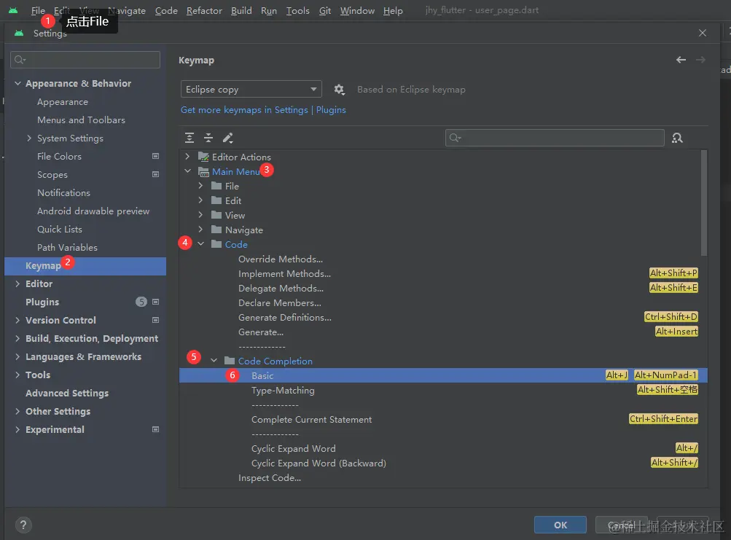The width and height of the screenshot is (731, 540).
Task: Open the Eclipse copy keymap dropdown
Action: 251,89
